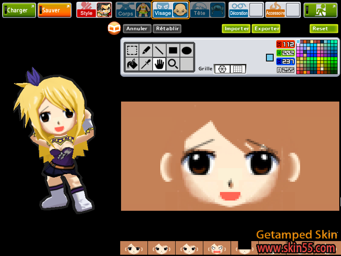Image resolution: width=341 pixels, height=256 pixels.
Task: Toggle the square grid mode
Action: point(237,69)
